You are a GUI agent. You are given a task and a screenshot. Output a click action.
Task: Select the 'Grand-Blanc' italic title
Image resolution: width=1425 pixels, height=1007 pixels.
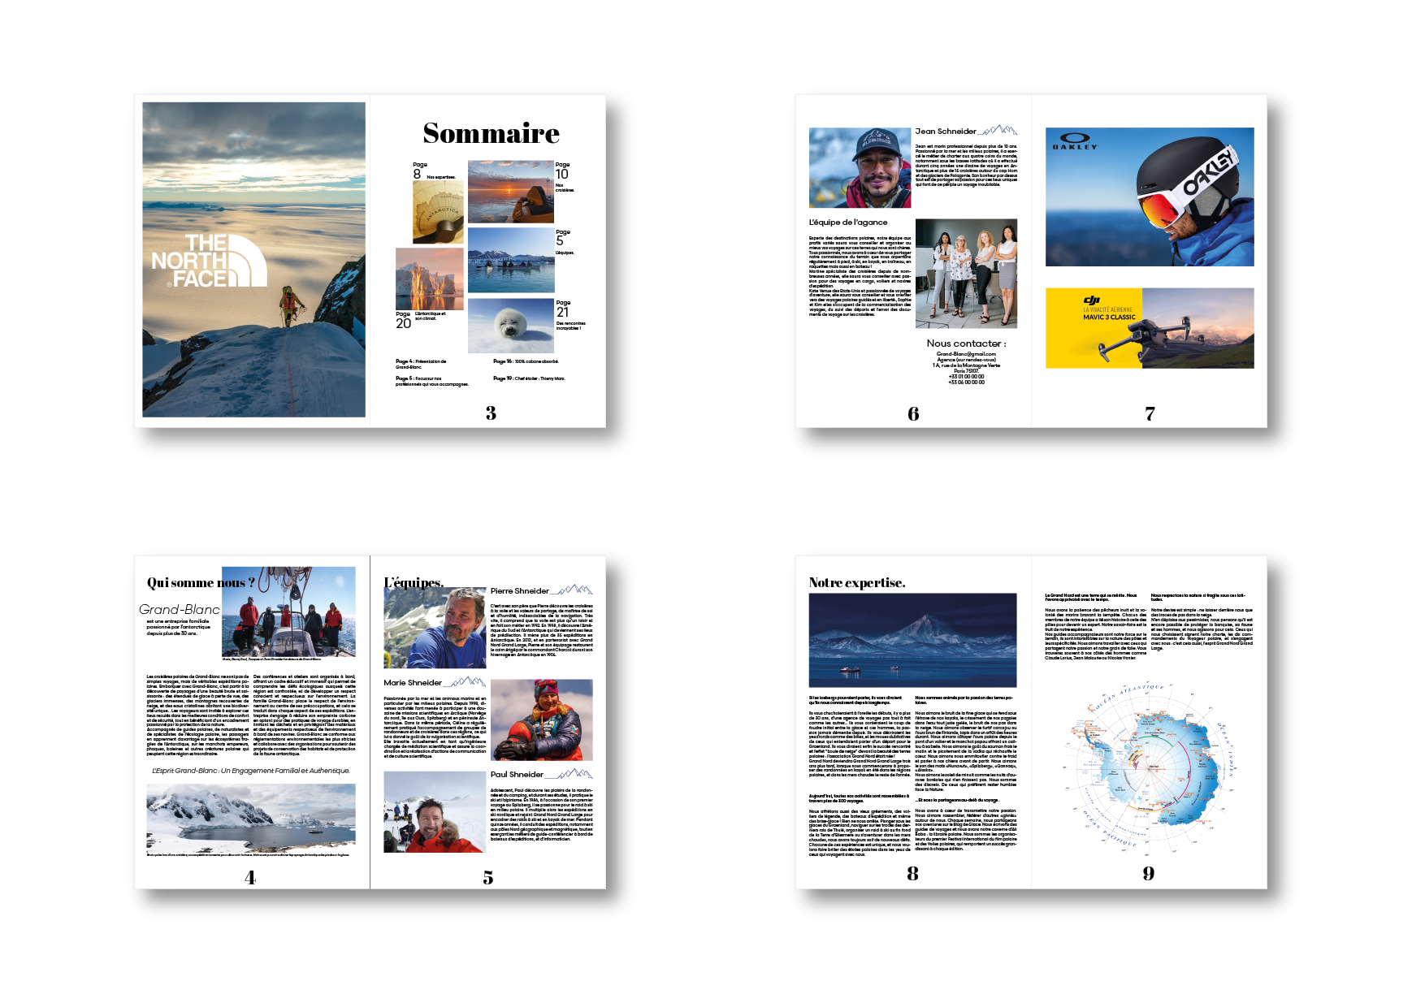[180, 609]
